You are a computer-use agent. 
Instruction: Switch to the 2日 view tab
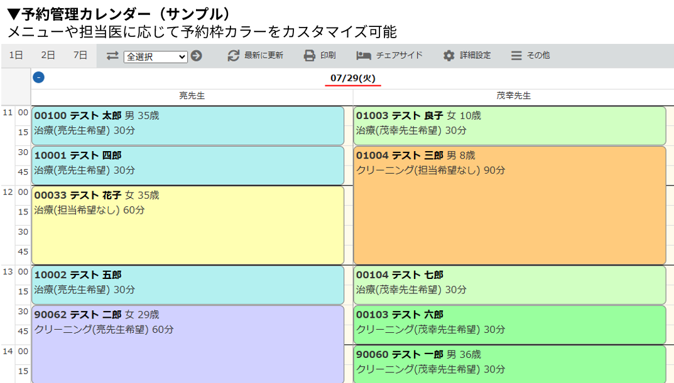point(48,55)
